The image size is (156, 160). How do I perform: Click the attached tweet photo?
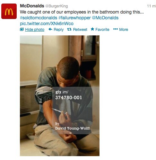point(60,96)
